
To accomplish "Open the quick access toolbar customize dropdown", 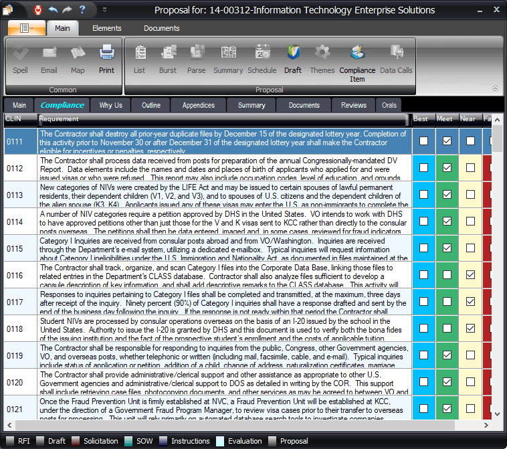I will coord(104,10).
